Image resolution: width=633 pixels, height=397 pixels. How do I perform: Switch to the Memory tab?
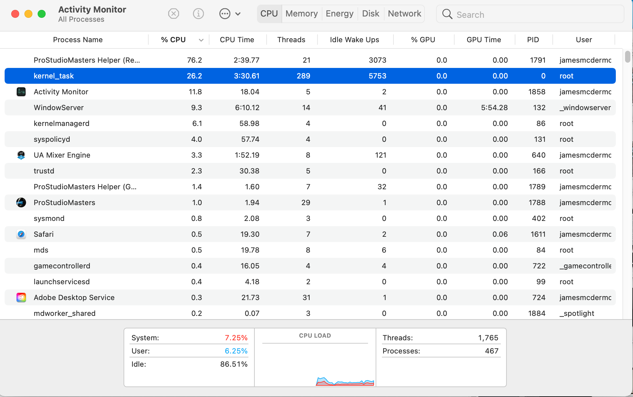(x=301, y=14)
